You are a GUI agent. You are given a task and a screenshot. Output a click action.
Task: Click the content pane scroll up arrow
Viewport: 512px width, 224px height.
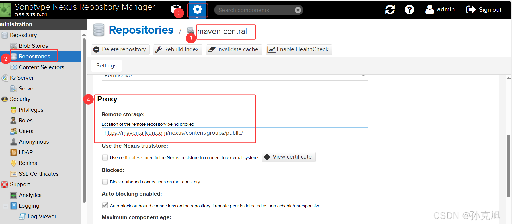(509, 78)
